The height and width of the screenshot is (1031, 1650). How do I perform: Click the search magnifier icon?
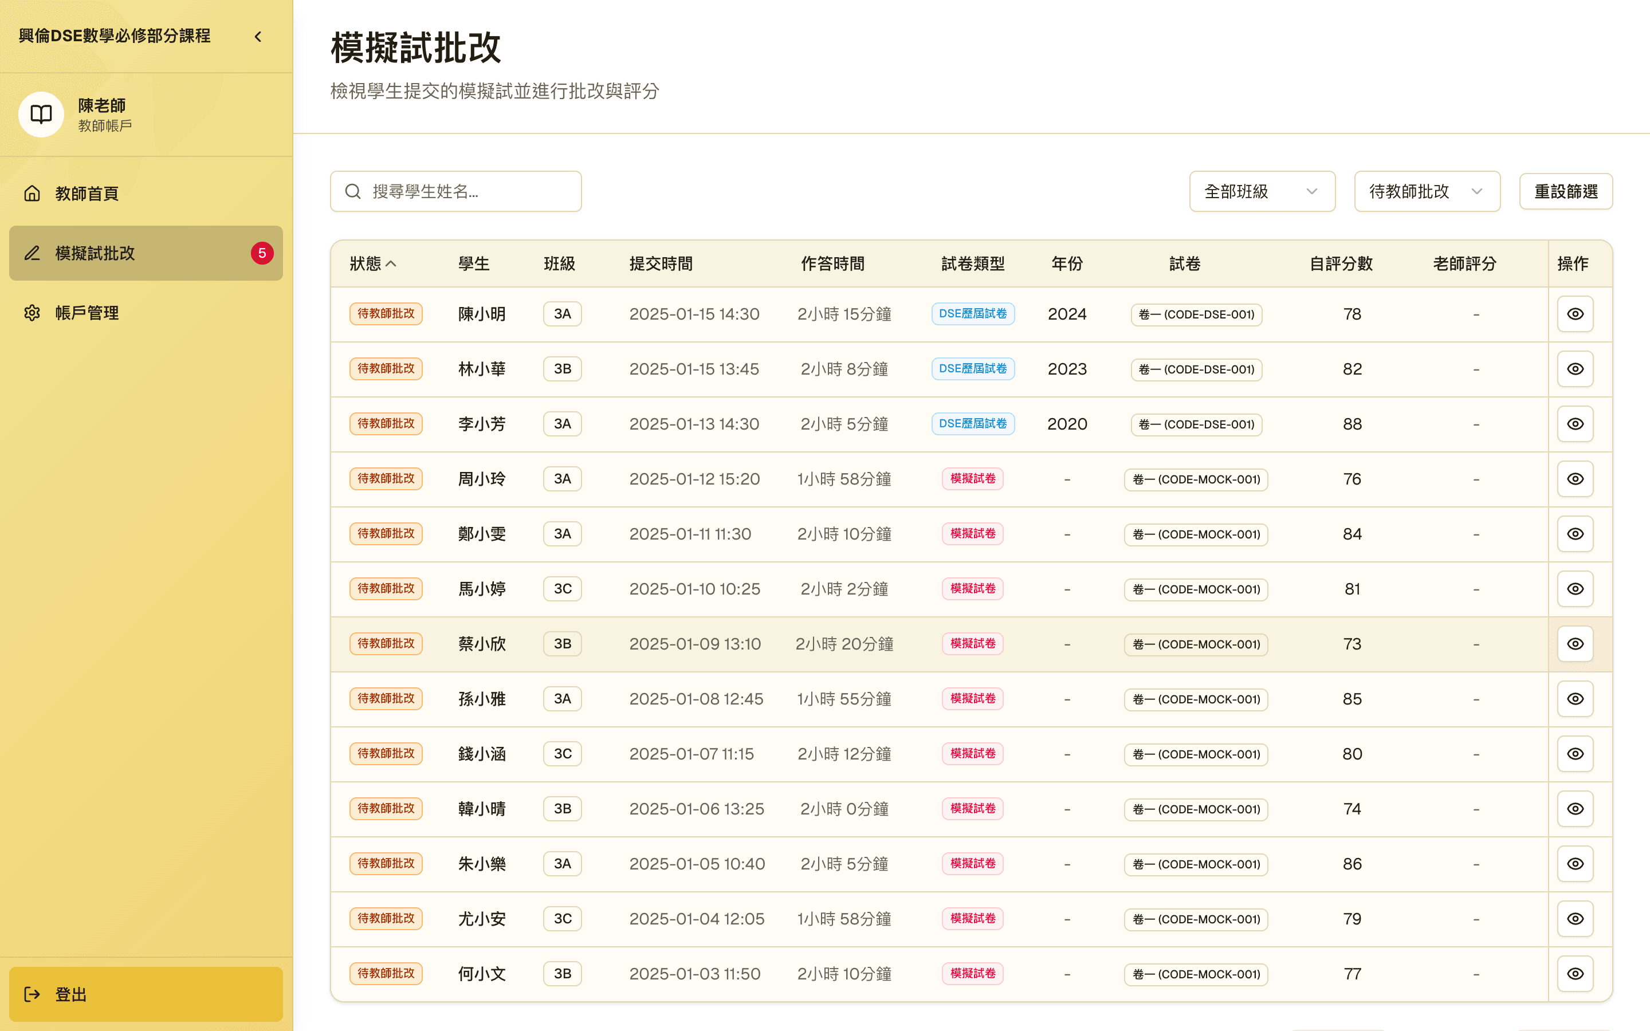click(352, 192)
